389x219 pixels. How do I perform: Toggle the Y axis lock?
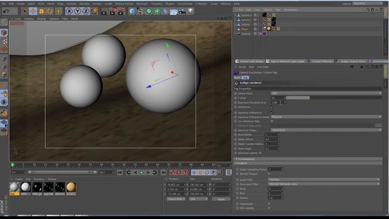coord(77,11)
